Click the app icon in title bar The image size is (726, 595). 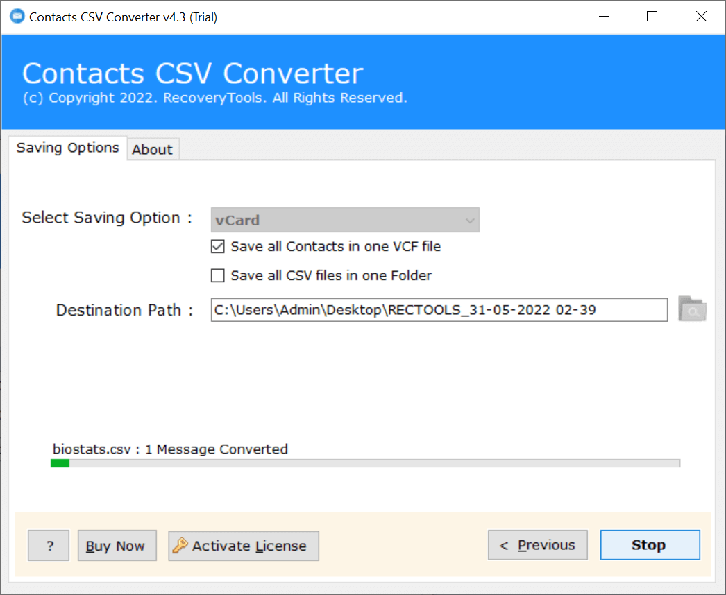(16, 17)
